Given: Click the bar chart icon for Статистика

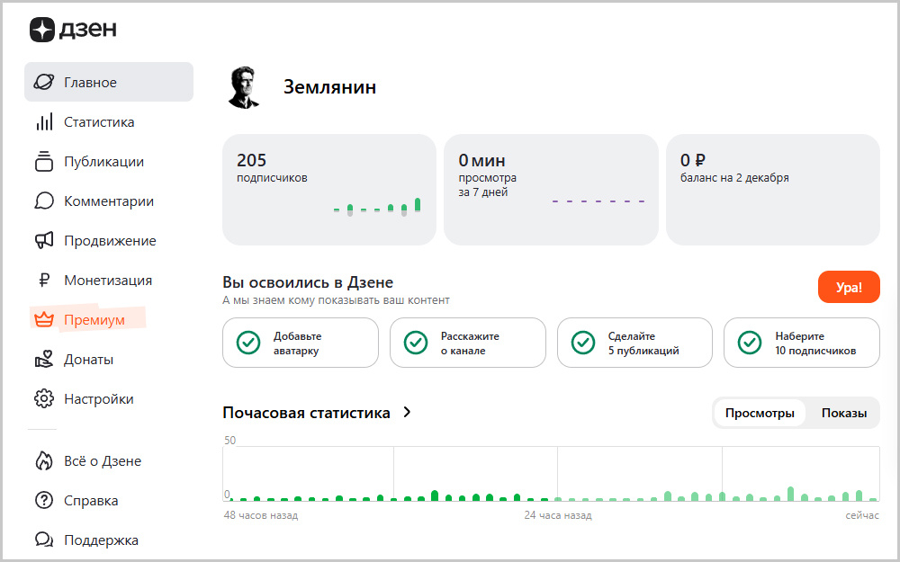Looking at the screenshot, I should 44,121.
